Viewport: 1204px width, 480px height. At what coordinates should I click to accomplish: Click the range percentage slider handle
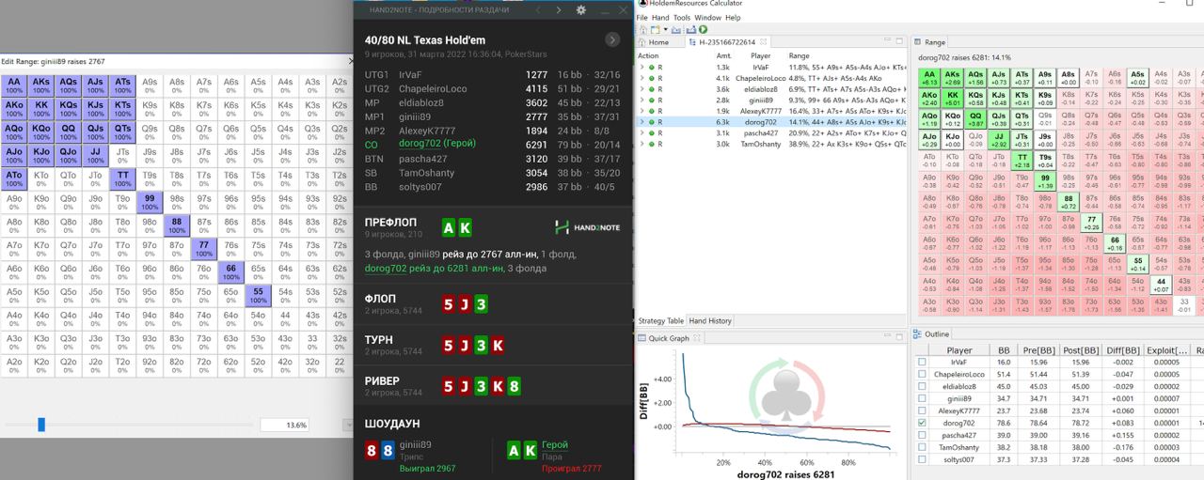pyautogui.click(x=41, y=425)
